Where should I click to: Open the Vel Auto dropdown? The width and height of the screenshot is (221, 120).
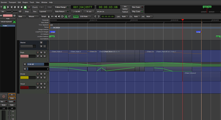pyautogui.click(x=149, y=16)
